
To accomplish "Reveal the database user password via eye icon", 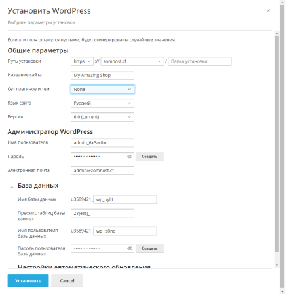I will coord(130,248).
